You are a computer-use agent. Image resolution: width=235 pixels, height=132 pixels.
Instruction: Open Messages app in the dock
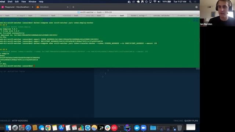tap(41, 128)
